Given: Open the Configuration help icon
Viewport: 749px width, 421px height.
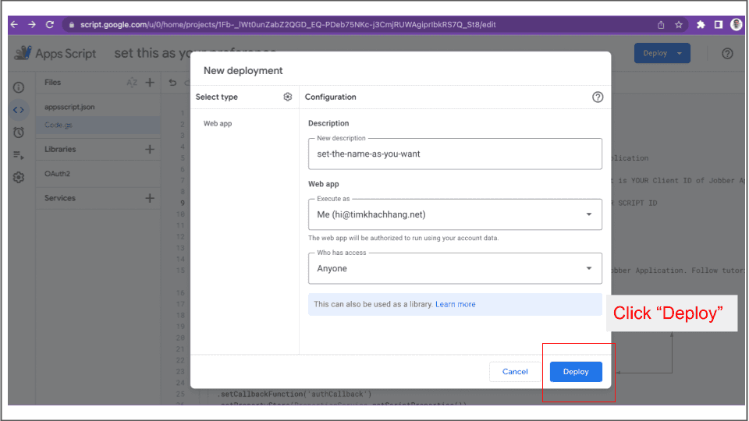Looking at the screenshot, I should [x=598, y=97].
